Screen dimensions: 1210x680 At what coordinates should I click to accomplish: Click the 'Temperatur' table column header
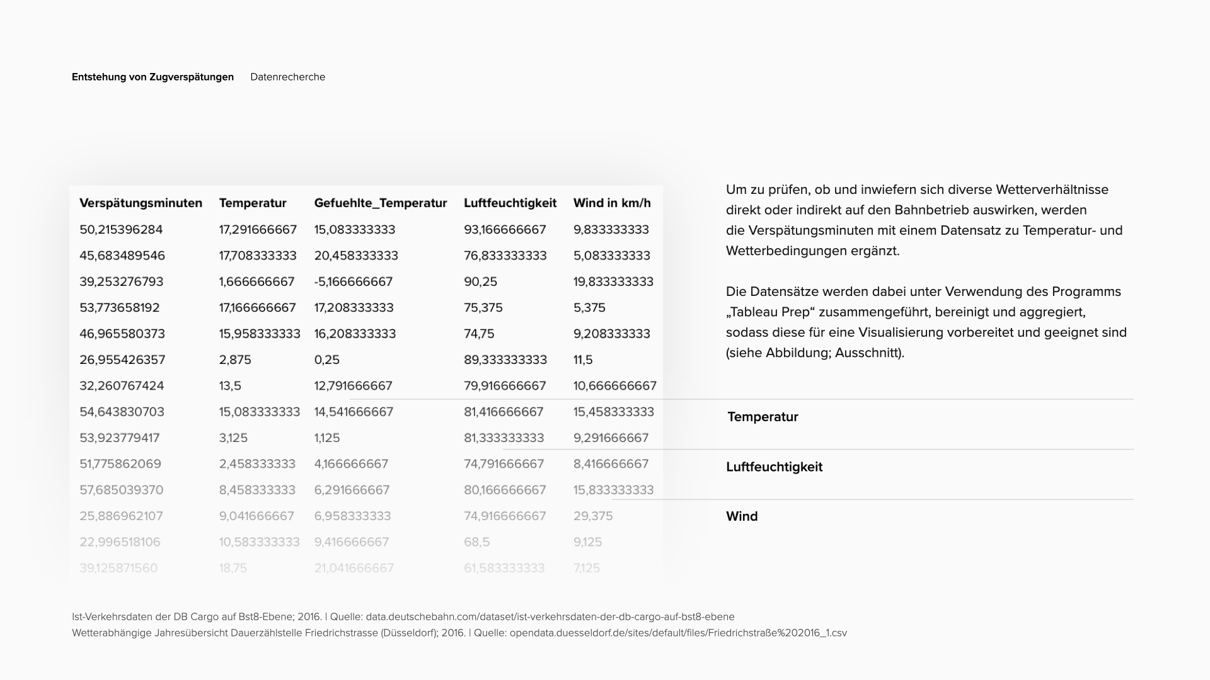click(253, 203)
